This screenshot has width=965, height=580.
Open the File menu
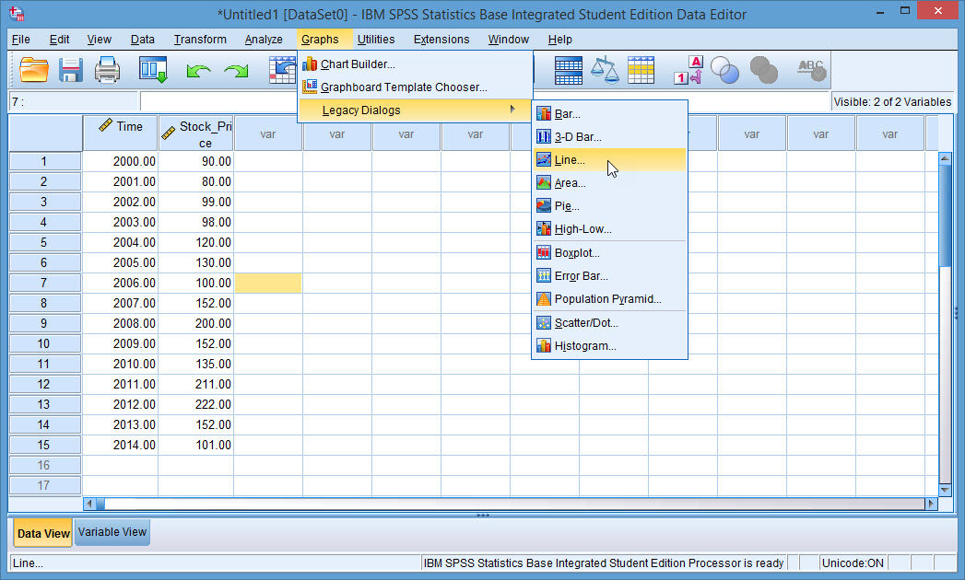[21, 40]
